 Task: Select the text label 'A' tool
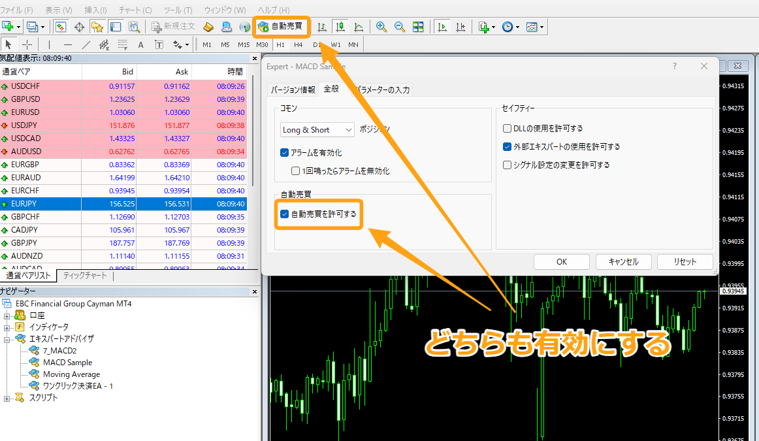pos(140,44)
